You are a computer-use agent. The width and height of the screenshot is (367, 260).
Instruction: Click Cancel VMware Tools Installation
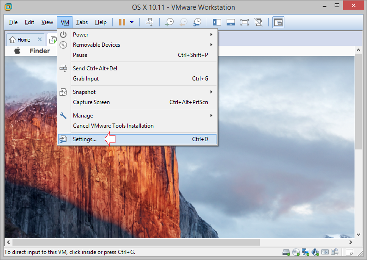138,126
